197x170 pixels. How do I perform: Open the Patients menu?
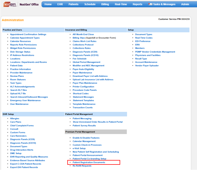coord(73,4)
